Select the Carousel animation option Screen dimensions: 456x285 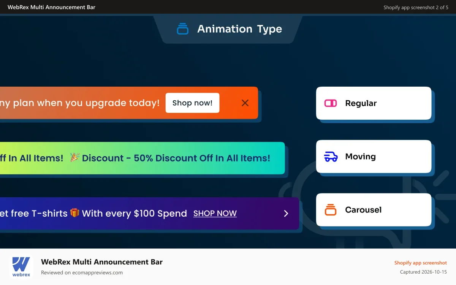tap(374, 210)
